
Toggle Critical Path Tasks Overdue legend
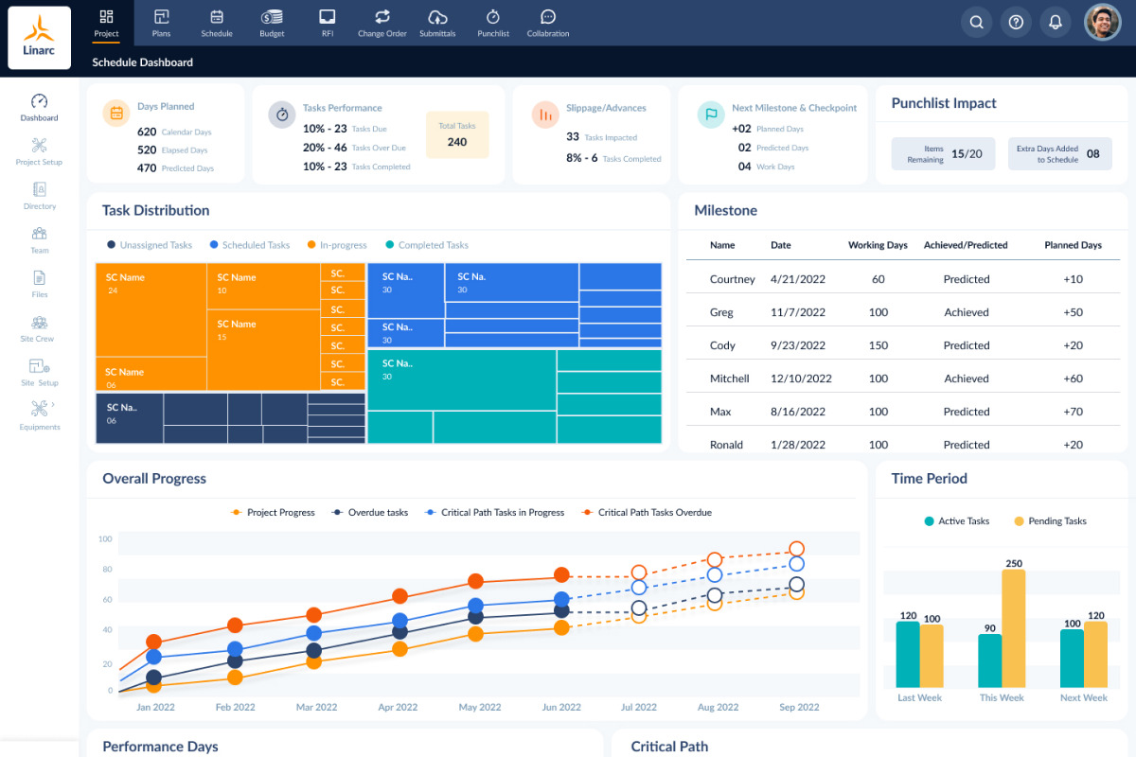click(x=647, y=512)
